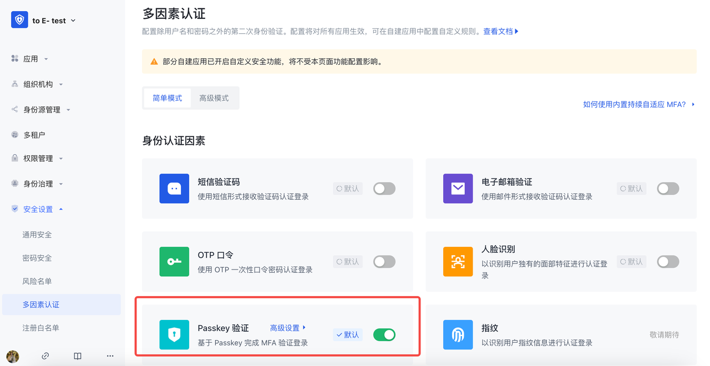Open the book documentation icon in sidebar

[x=78, y=356]
